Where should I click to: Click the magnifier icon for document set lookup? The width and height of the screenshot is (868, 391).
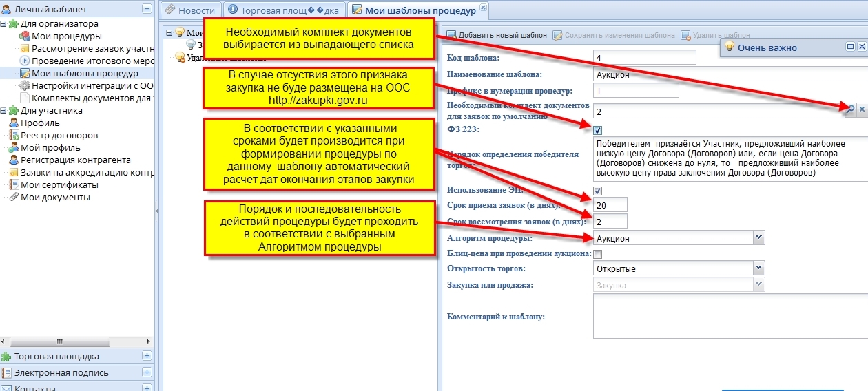tap(850, 109)
